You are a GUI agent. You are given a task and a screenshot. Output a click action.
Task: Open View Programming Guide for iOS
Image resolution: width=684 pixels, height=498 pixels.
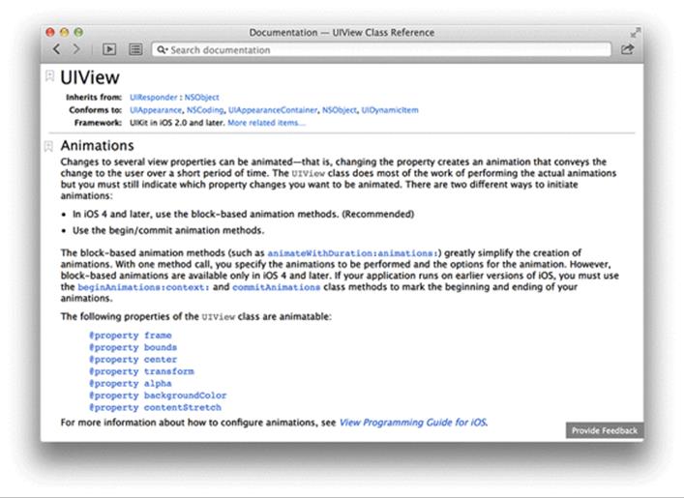[x=413, y=423]
